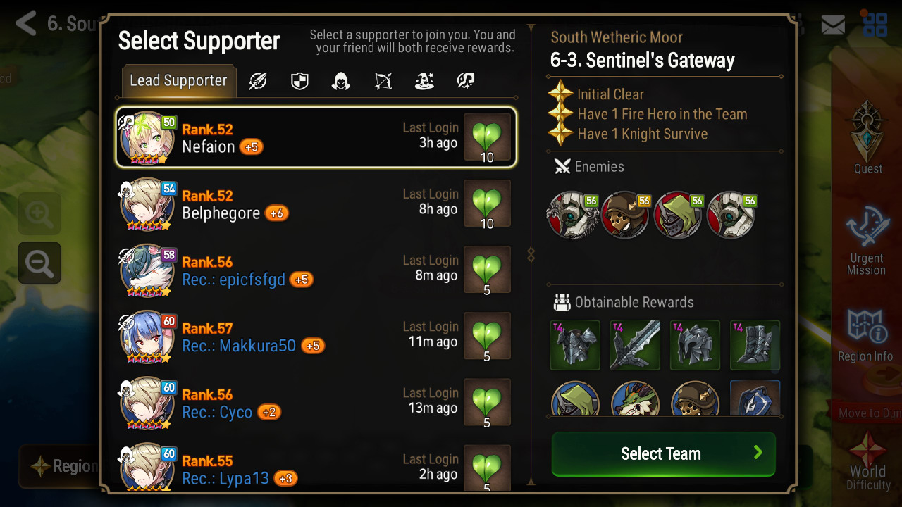This screenshot has height=507, width=902.
Task: Filter supporters by Knight shield icon
Action: (x=299, y=82)
